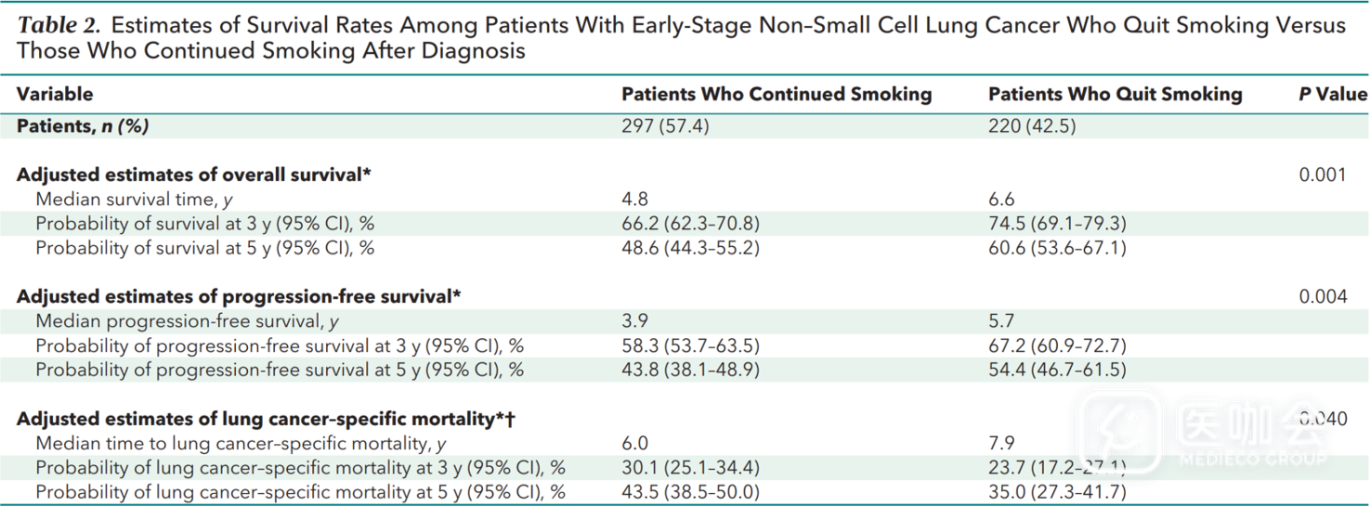The width and height of the screenshot is (1371, 507).
Task: Select the 0.004 P value
Action: pos(1323,296)
